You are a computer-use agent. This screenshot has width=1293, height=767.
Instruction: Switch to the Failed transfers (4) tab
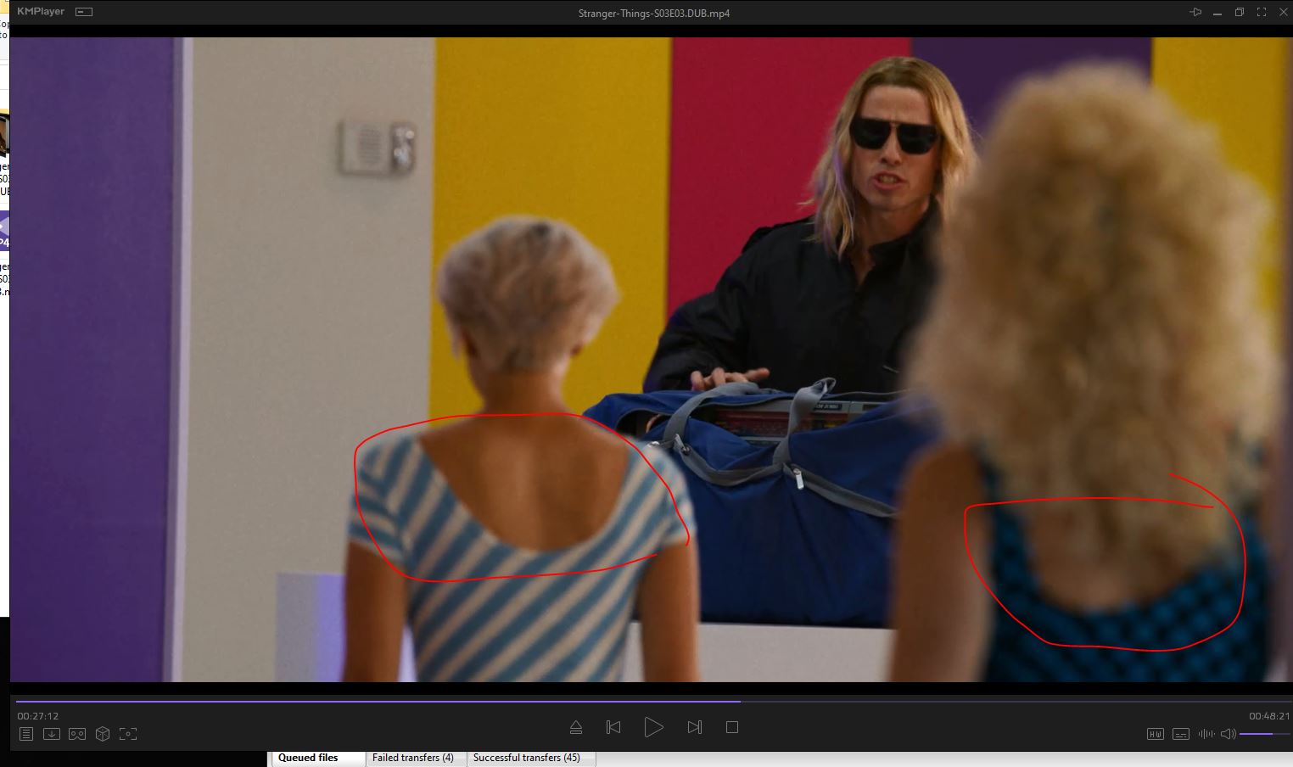coord(412,758)
